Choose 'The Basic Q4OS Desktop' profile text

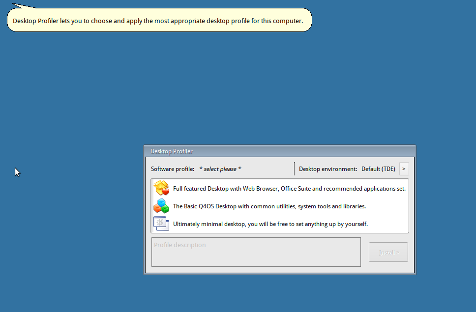point(269,206)
